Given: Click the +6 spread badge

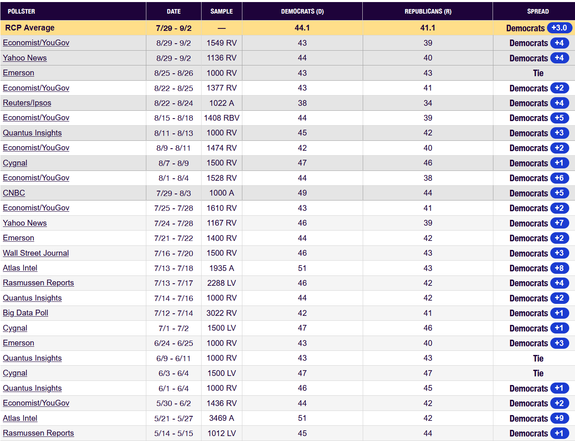Looking at the screenshot, I should click(559, 178).
